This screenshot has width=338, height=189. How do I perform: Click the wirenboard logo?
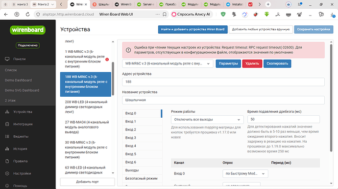click(27, 30)
